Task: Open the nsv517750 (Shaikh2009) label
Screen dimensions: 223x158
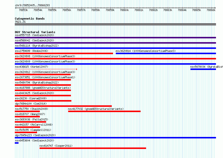Action: 32,109
